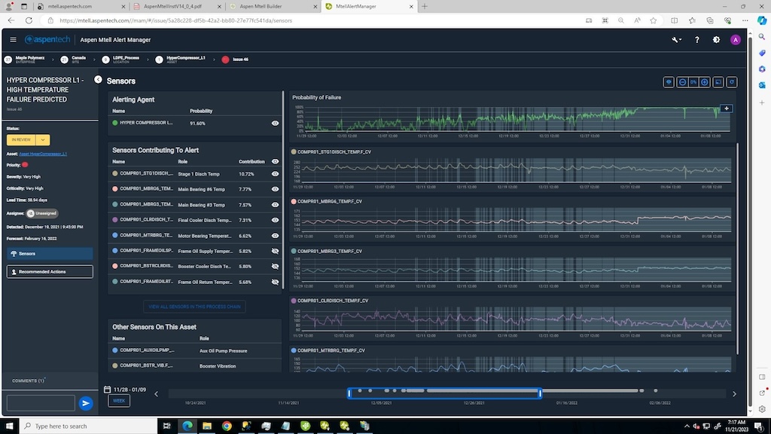Image resolution: width=771 pixels, height=434 pixels.
Task: Zoom in the sensor charts
Action: point(705,82)
